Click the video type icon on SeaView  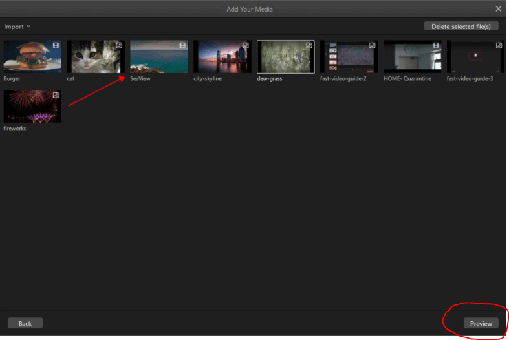click(182, 45)
